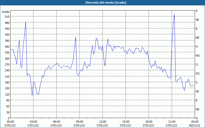The height and width of the screenshot is (128, 205).
Task: Click the 'N' compass label level with 360
Action: pyautogui.click(x=197, y=47)
